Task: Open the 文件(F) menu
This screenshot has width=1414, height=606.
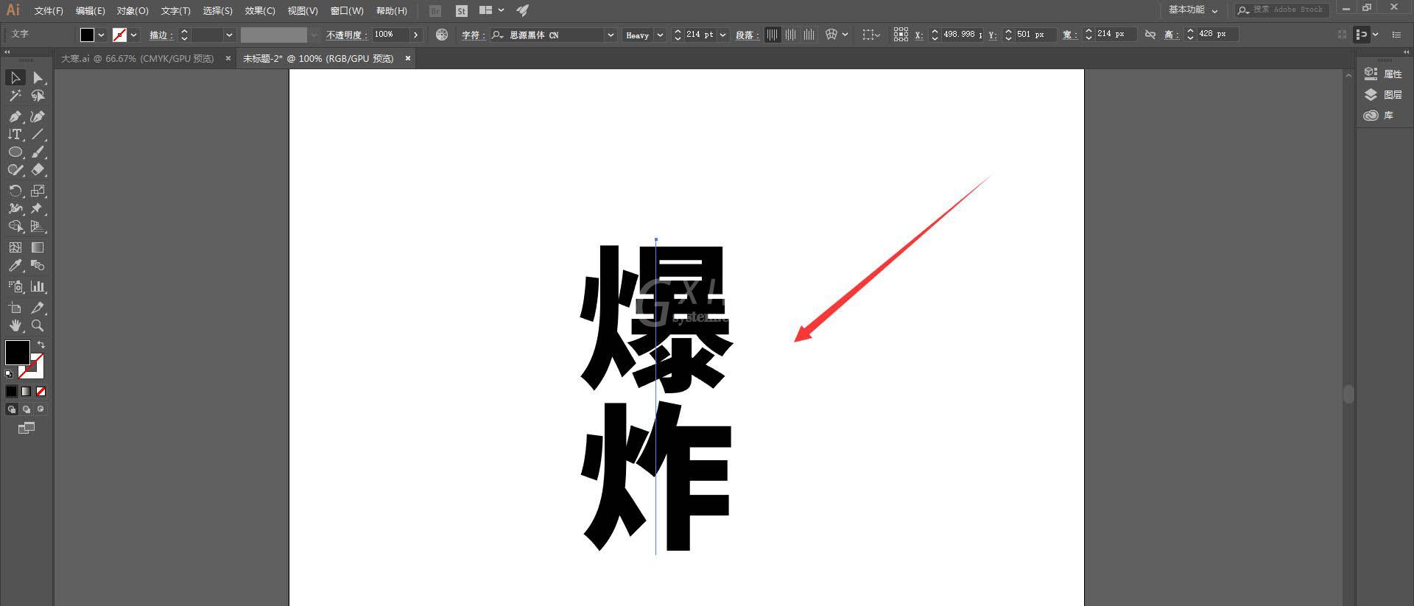Action: pos(49,11)
